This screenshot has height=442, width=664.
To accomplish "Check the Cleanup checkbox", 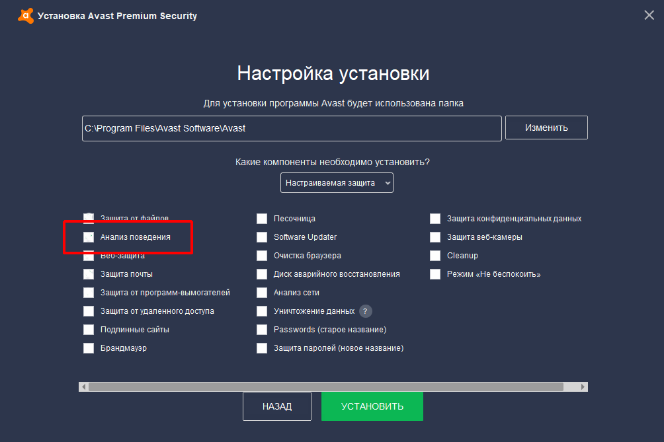I will tap(435, 256).
